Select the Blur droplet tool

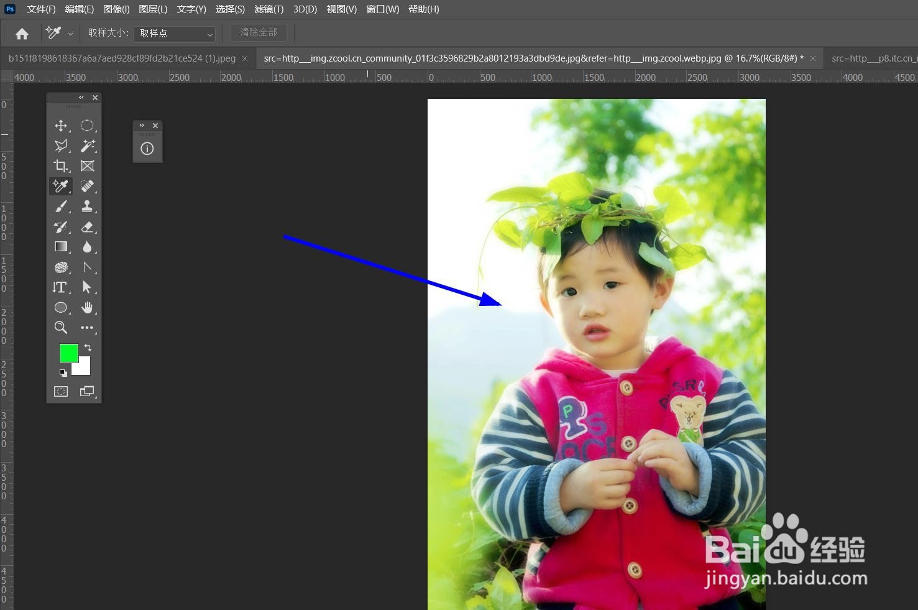[87, 247]
